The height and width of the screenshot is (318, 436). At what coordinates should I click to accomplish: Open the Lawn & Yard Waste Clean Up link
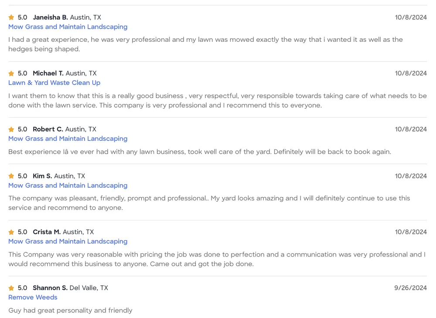click(x=54, y=83)
